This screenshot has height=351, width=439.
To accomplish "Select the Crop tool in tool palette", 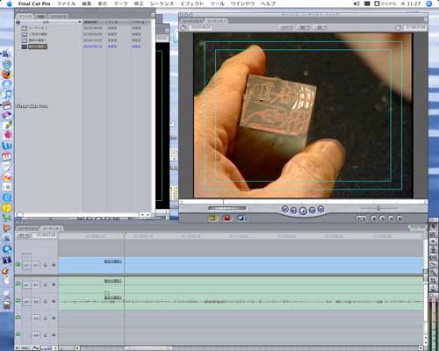I will 434,280.
